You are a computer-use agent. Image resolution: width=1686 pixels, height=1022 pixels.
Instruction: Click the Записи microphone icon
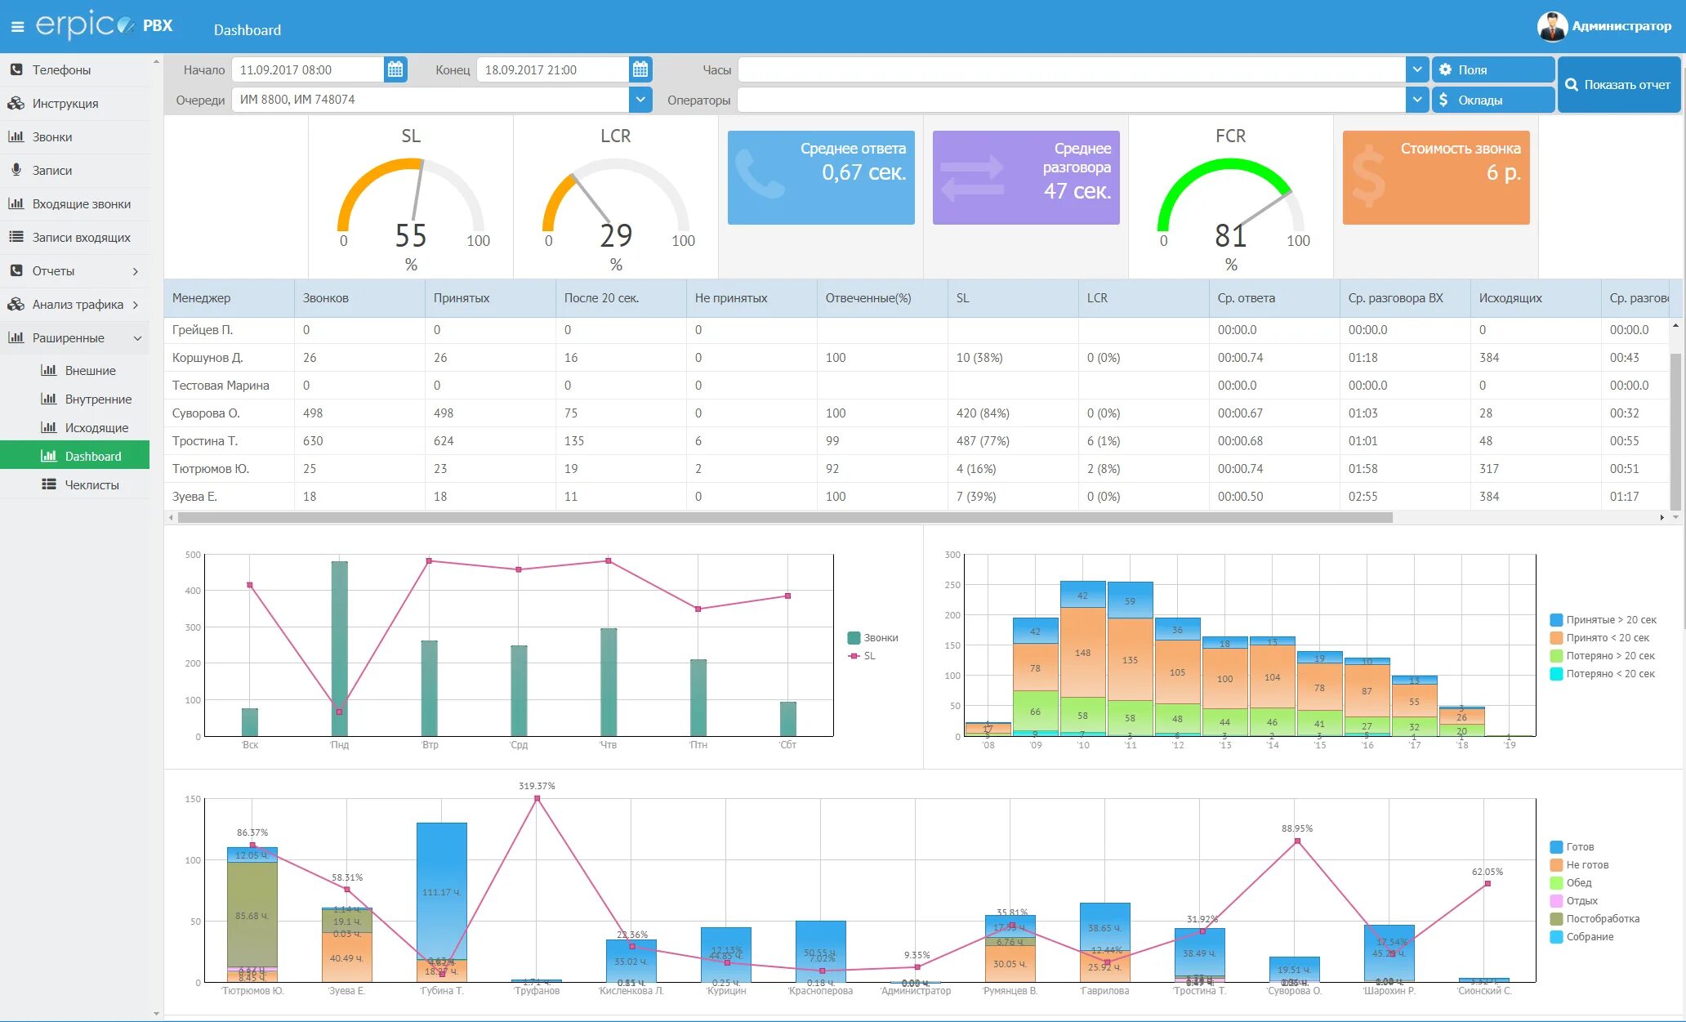pos(16,170)
